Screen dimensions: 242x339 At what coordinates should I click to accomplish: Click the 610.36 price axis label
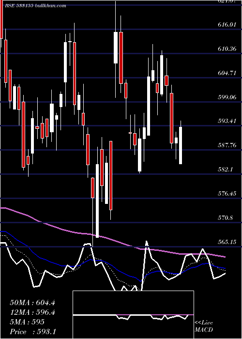[x=227, y=49]
